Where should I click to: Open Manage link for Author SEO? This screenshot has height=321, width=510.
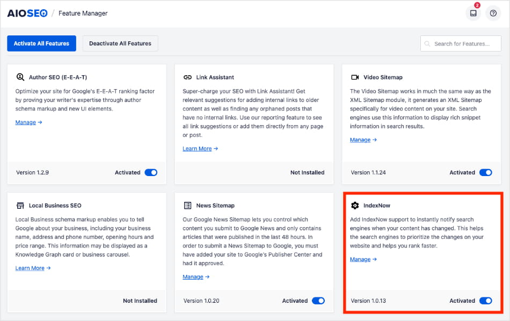25,122
